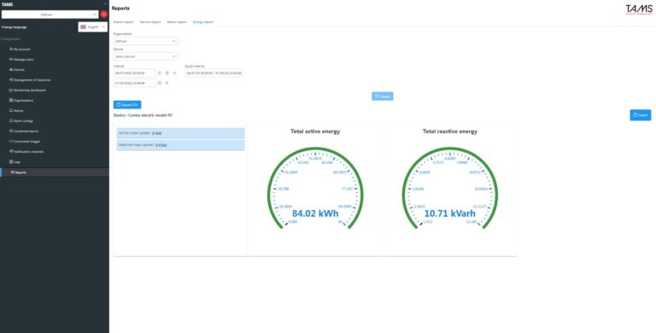The width and height of the screenshot is (656, 333).
Task: Open Monitoring dashboard from sidebar
Action: click(30, 90)
